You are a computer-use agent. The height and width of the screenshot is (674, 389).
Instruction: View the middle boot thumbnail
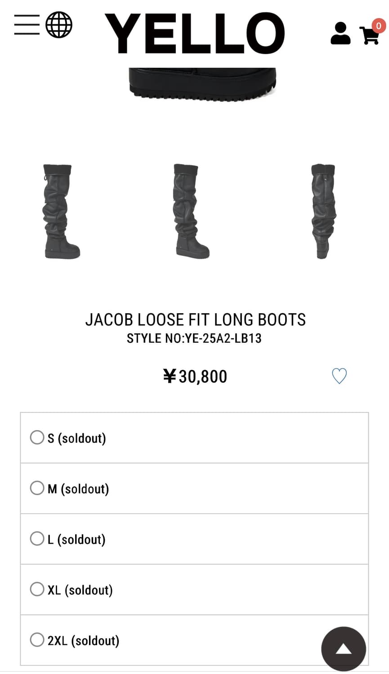[191, 211]
